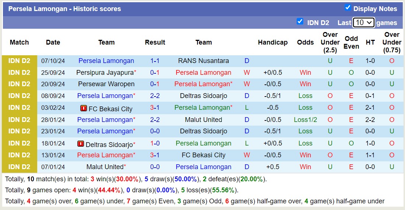Click the 1-0 result on 18/01/24
Screen dimensions: 405x210
pos(155,143)
